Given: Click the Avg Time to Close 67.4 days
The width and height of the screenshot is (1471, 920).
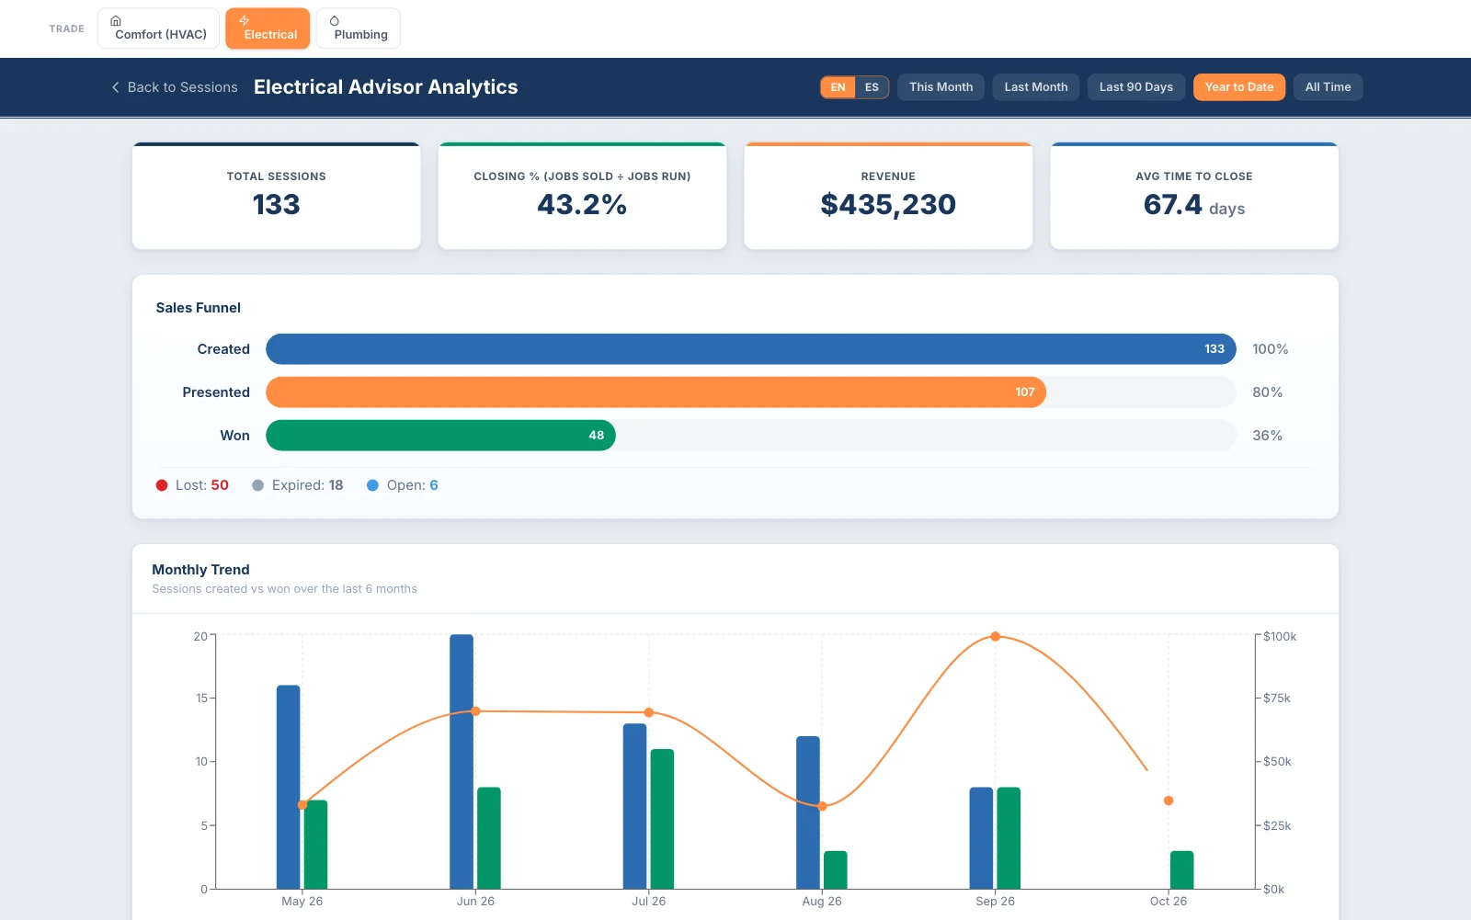Looking at the screenshot, I should 1194,205.
